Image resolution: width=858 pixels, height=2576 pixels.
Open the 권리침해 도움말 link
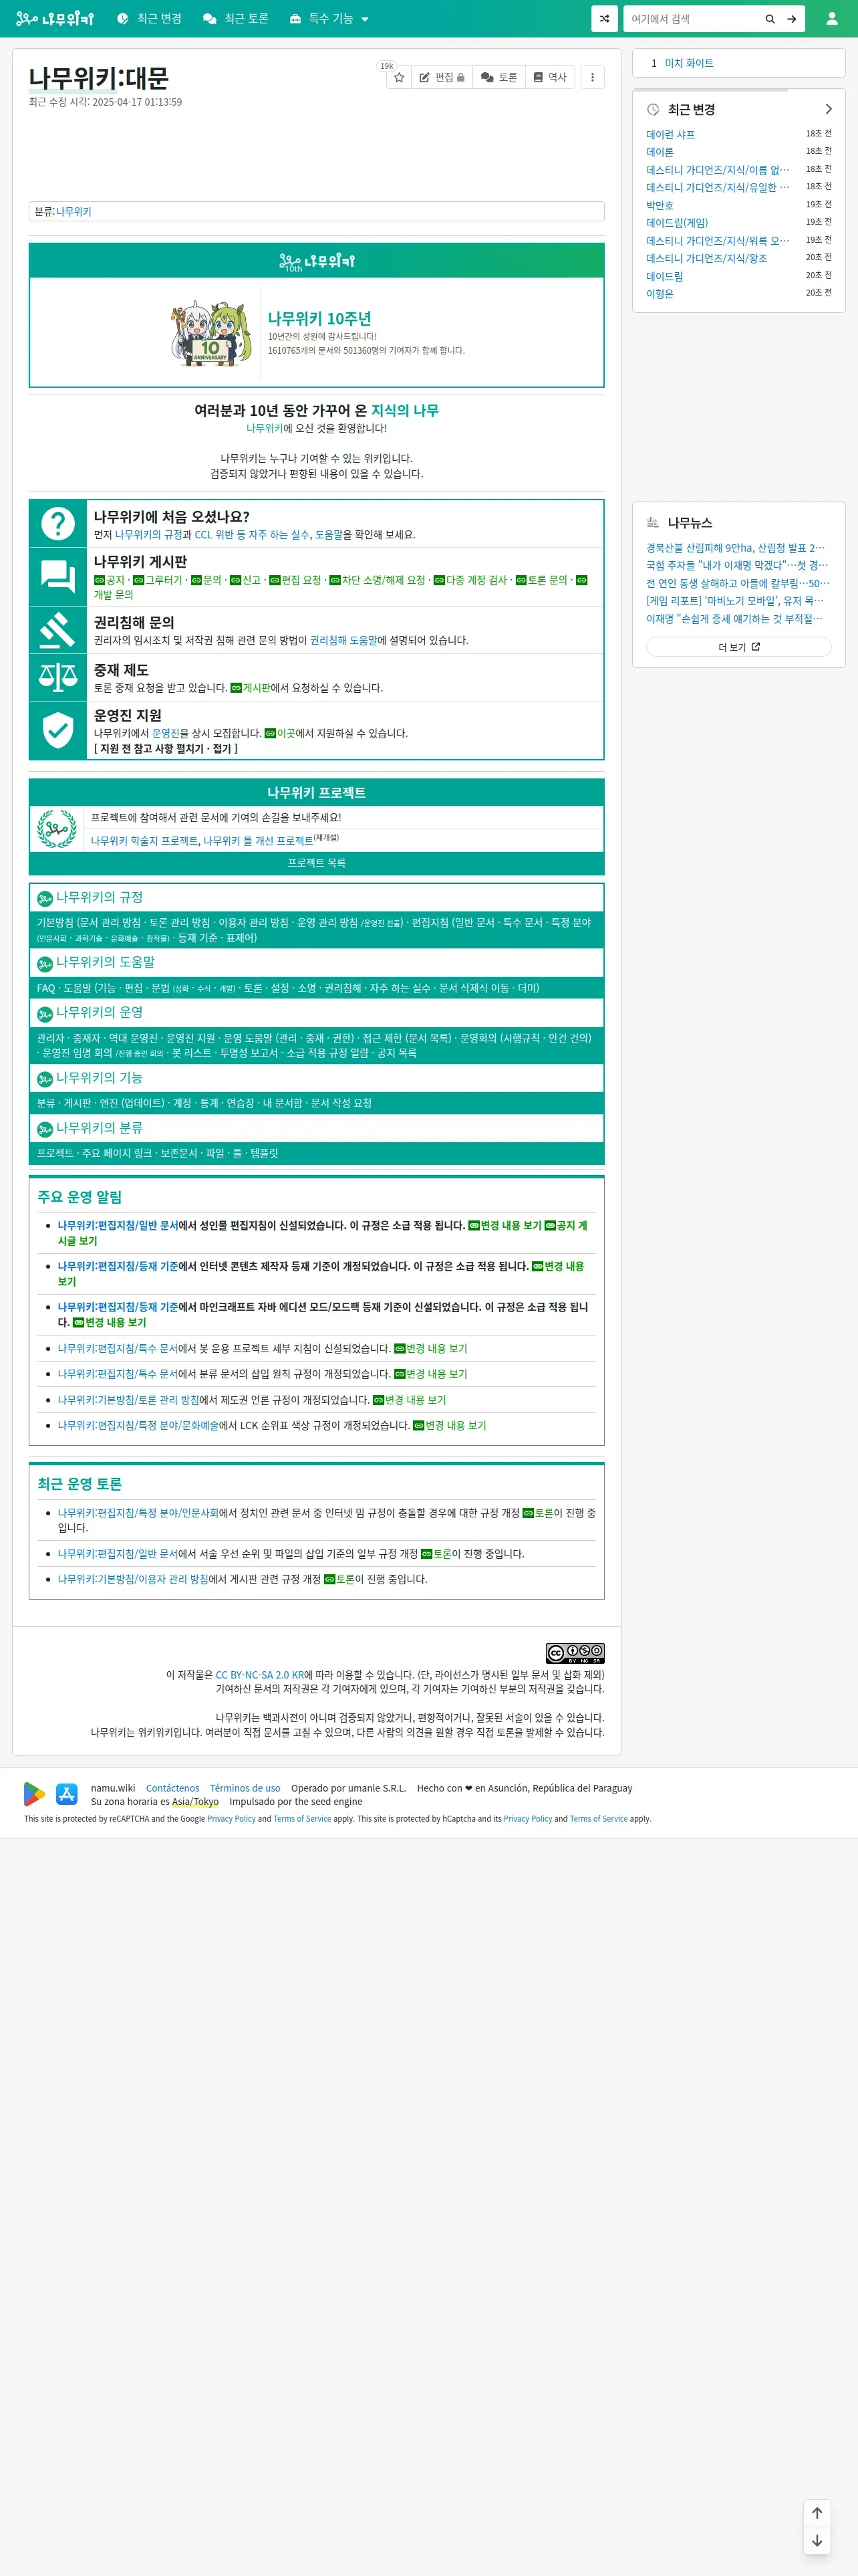343,640
